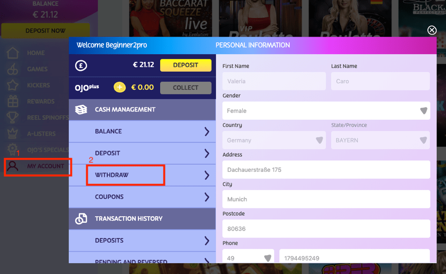The image size is (446, 274).
Task: Click the Rewards gift box icon
Action: 13,102
